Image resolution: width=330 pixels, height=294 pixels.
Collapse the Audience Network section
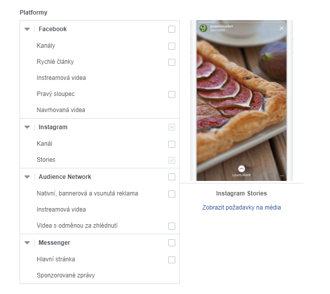click(x=27, y=177)
